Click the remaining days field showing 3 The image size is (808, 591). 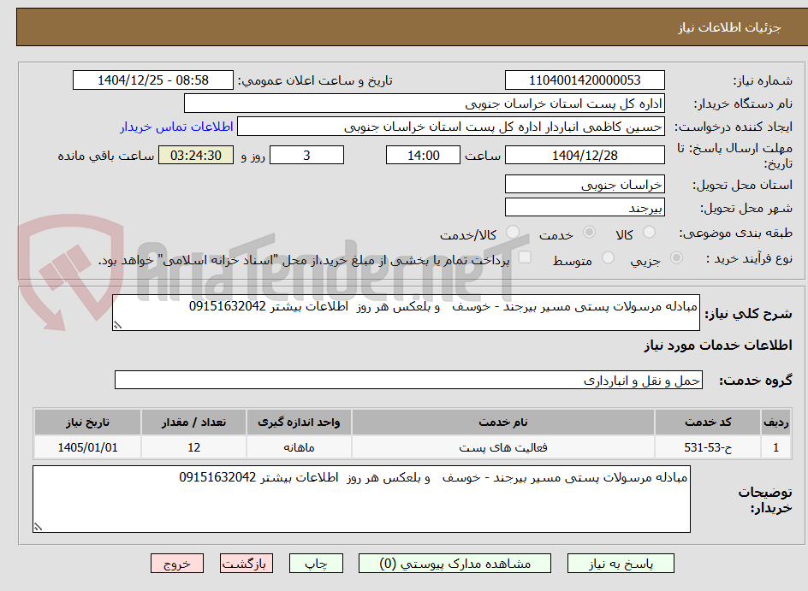[306, 155]
